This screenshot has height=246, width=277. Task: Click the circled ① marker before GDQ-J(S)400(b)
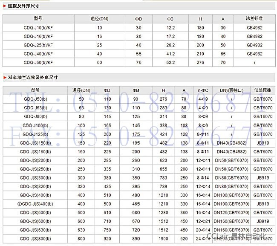19,204
